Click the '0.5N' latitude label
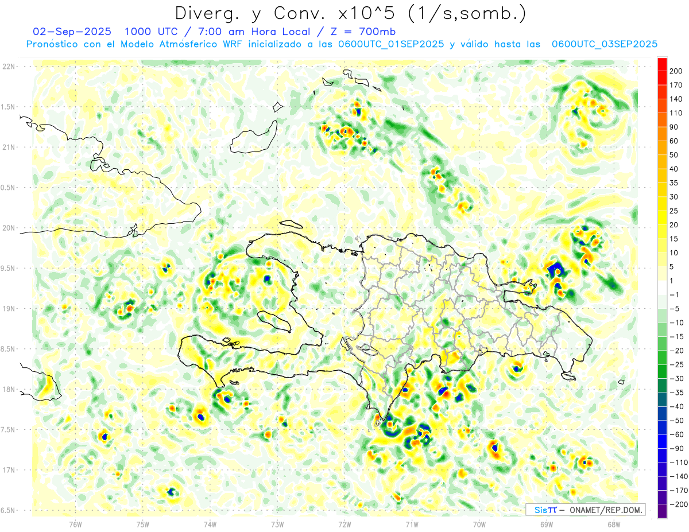Screen dimensions: 689x532 (x=8, y=188)
